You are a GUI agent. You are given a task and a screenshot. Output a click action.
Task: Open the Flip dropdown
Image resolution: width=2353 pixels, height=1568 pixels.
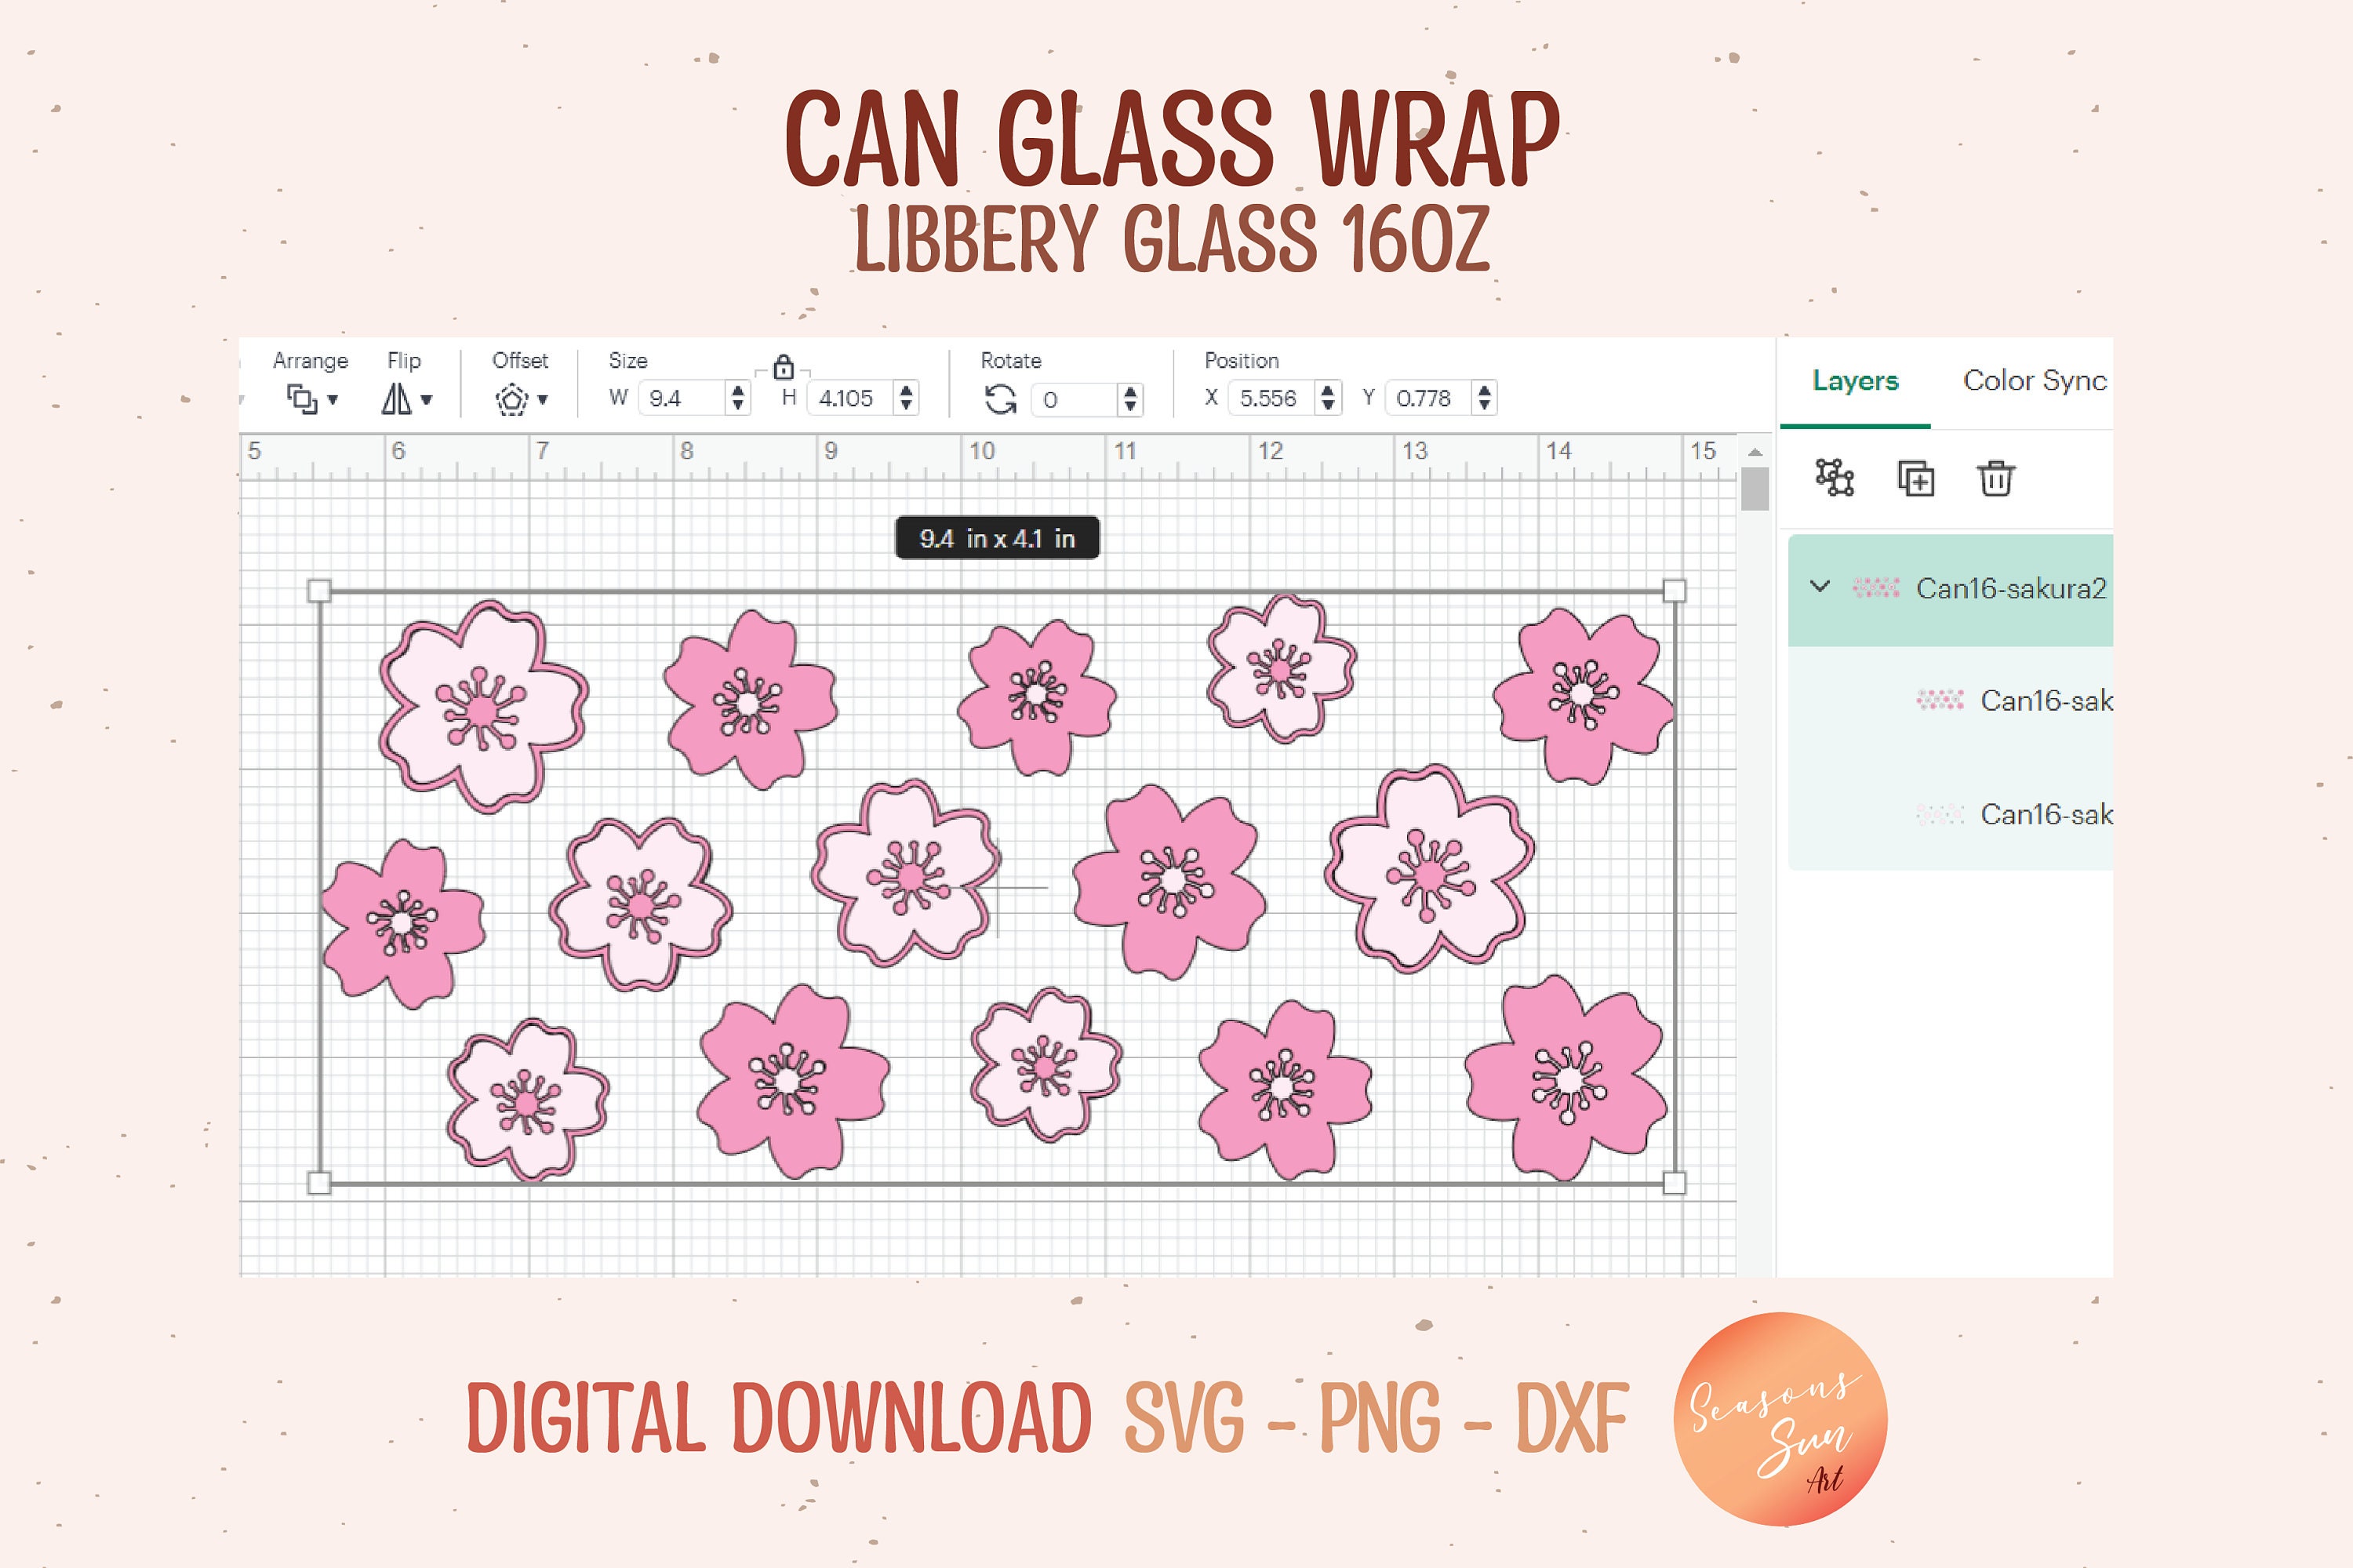tap(406, 399)
